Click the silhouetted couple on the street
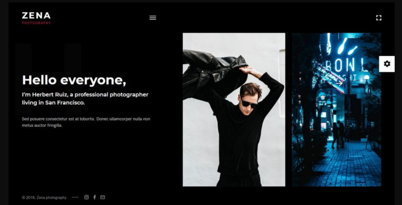 [x=339, y=134]
